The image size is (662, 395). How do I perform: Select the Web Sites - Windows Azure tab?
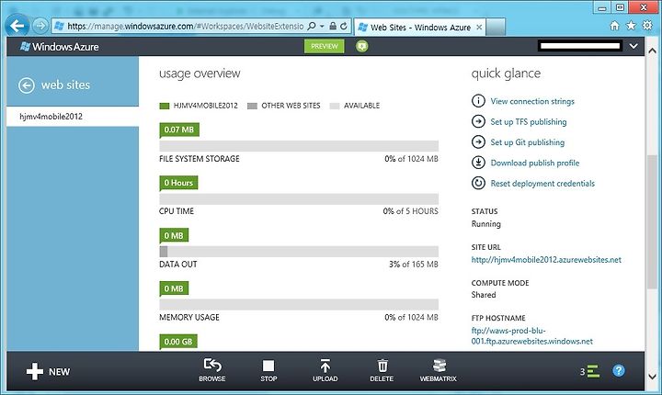tap(419, 27)
